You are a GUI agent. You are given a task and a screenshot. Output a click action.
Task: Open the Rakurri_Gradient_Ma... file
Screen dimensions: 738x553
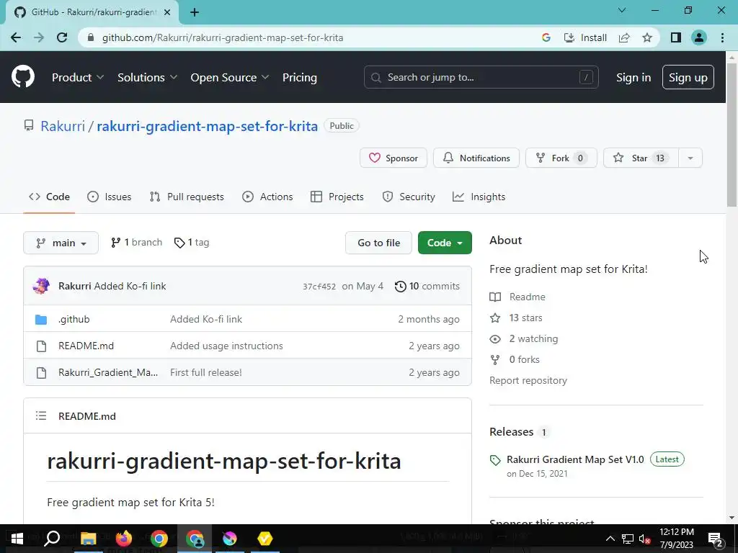point(108,372)
